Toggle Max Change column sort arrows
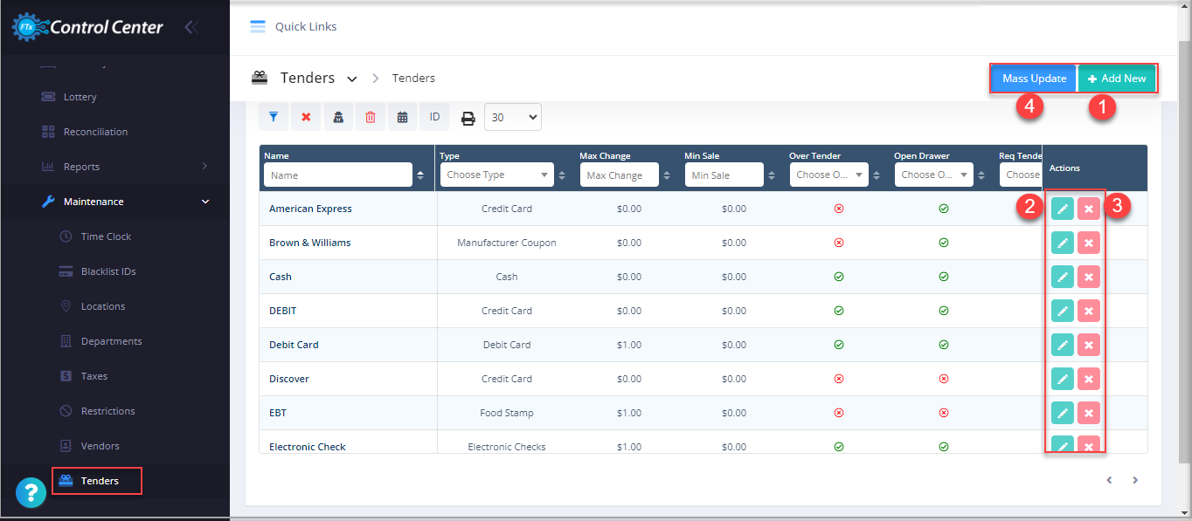 point(667,175)
